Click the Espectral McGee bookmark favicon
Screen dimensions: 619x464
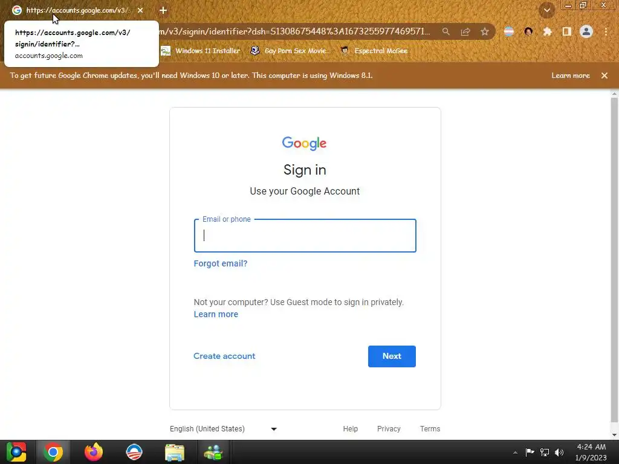(345, 51)
